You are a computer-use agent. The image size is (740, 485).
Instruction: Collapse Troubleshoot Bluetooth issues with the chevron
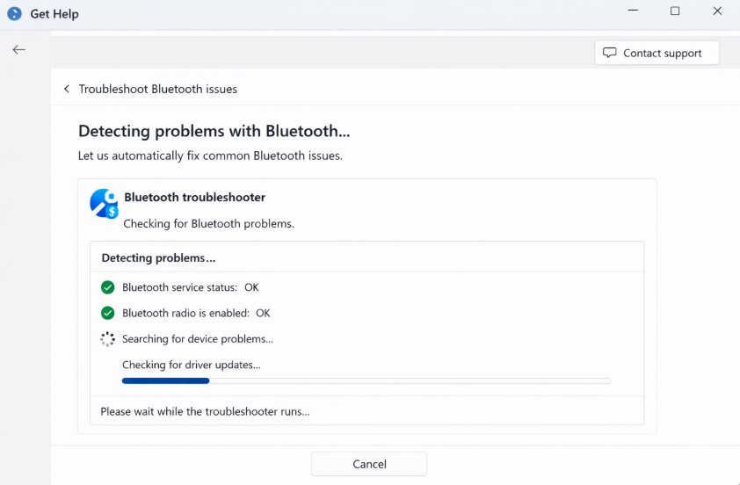pyautogui.click(x=67, y=89)
